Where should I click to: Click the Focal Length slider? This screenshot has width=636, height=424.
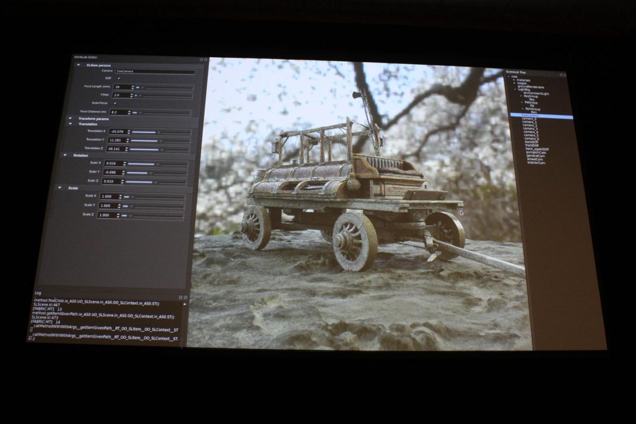point(164,87)
